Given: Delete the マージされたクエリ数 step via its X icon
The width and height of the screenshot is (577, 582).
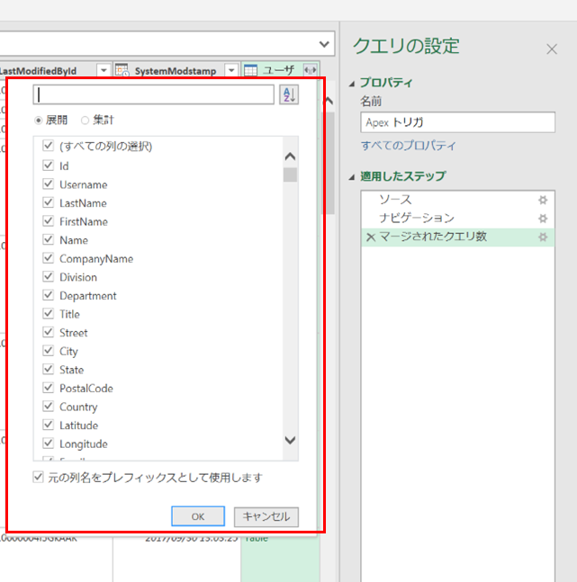Looking at the screenshot, I should coord(371,237).
